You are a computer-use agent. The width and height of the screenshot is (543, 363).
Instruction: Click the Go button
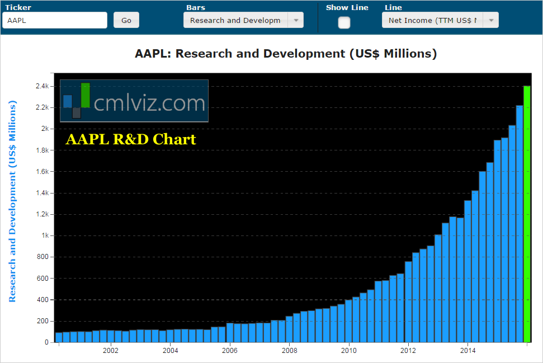126,20
